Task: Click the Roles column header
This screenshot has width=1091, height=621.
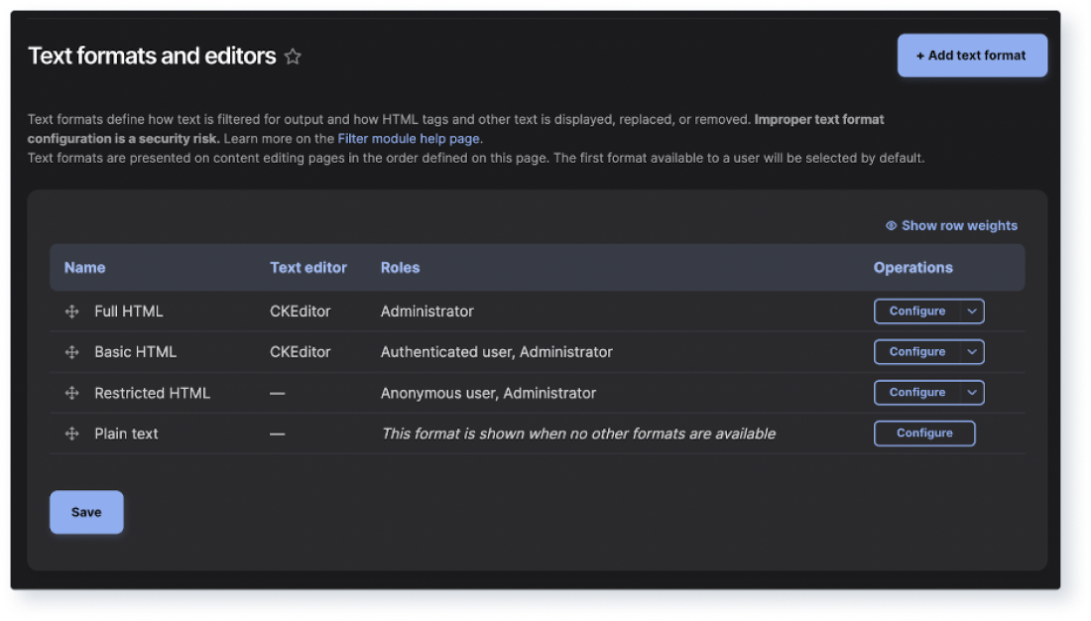Action: click(400, 267)
